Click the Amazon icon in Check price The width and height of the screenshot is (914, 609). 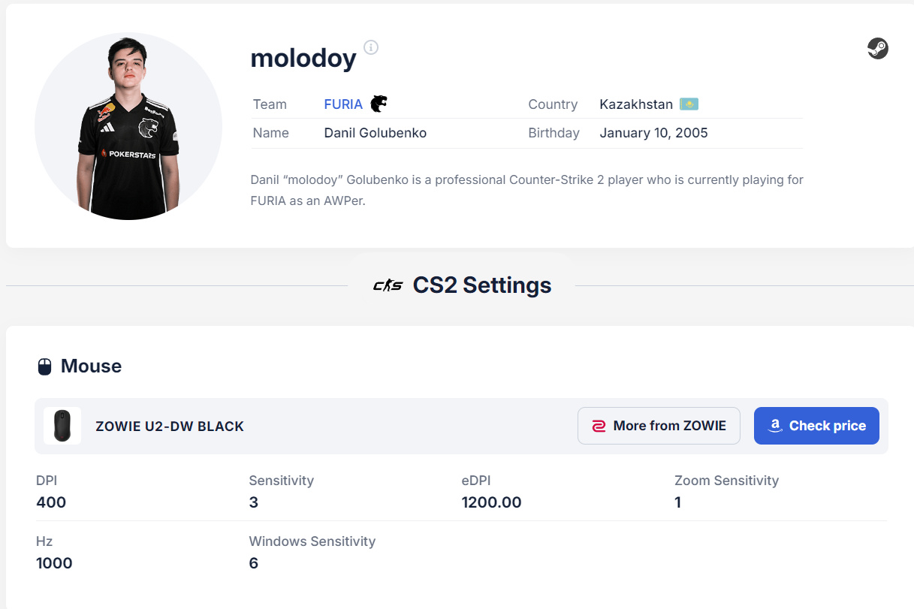(776, 426)
